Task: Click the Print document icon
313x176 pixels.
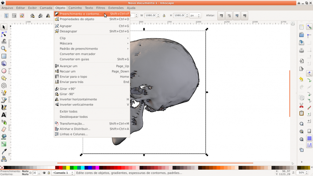Action: click(301, 51)
